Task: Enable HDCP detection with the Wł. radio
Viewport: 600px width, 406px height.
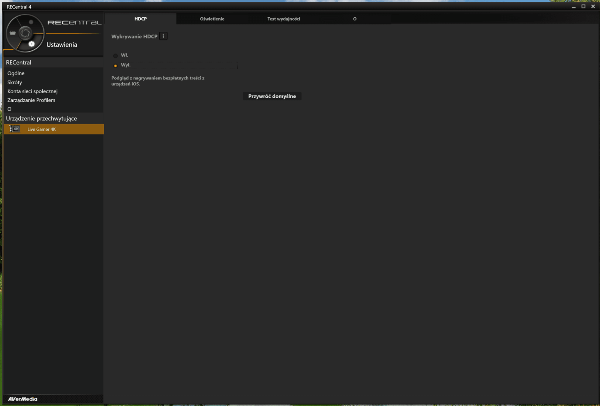Action: tap(115, 55)
